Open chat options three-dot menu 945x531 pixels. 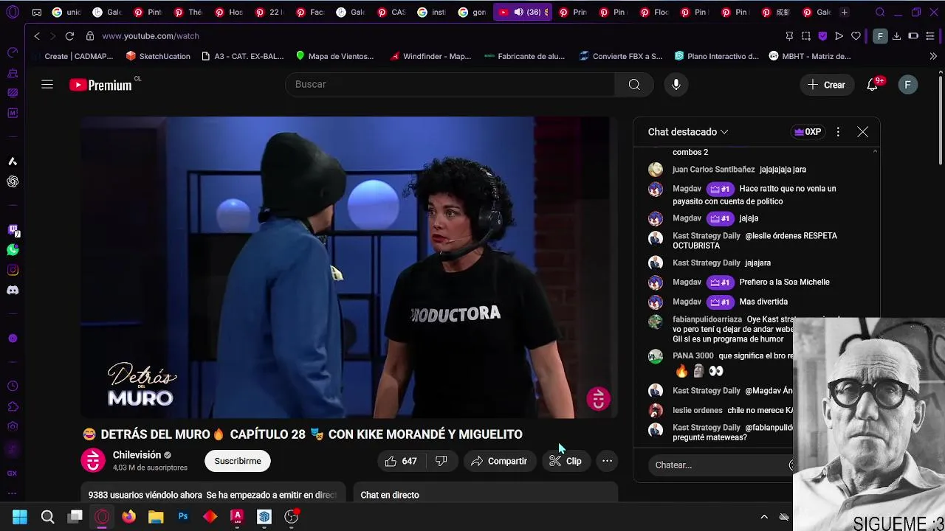point(838,132)
